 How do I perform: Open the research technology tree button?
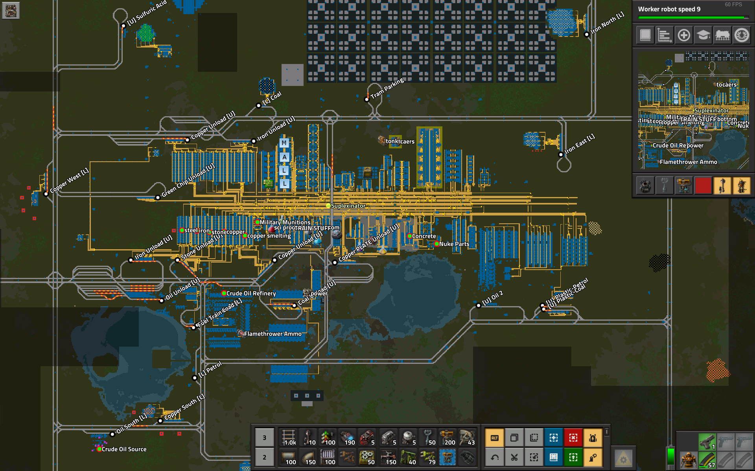(x=703, y=35)
